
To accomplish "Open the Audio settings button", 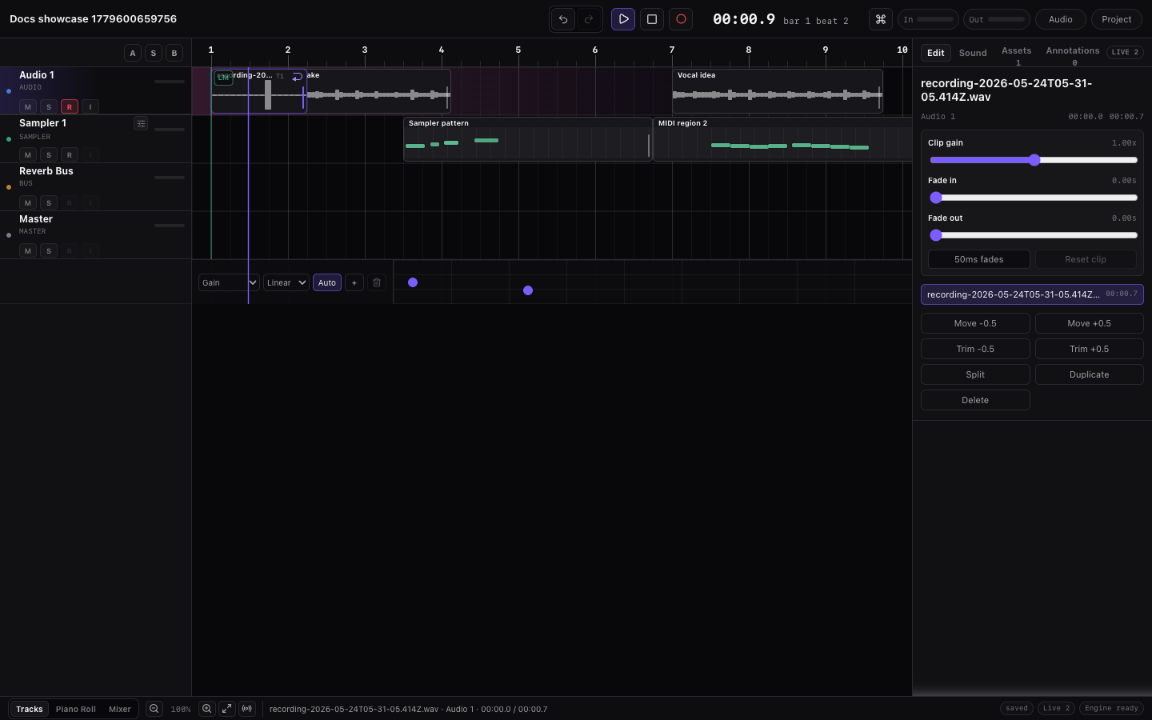I will (x=1061, y=19).
